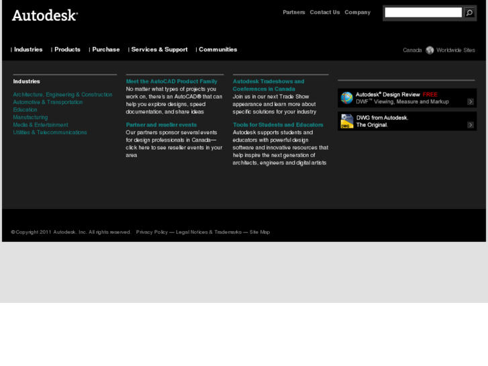Open the Site Map footer link
488x366 pixels.
click(x=260, y=232)
